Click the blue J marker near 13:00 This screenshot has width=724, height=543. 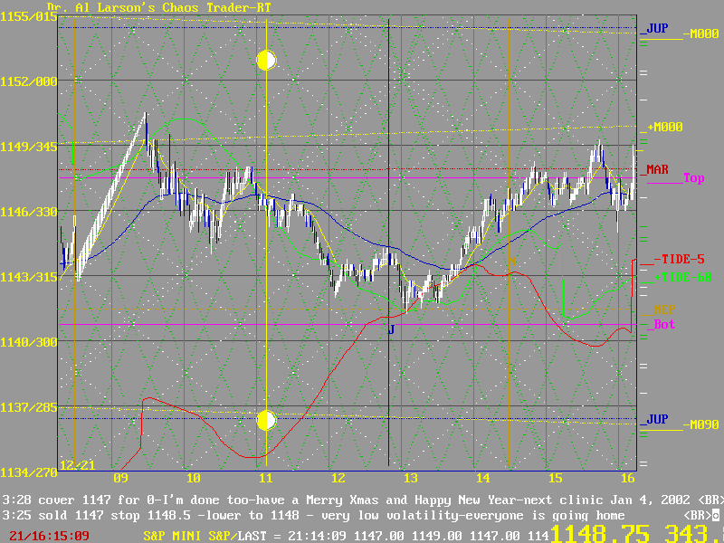pyautogui.click(x=391, y=329)
